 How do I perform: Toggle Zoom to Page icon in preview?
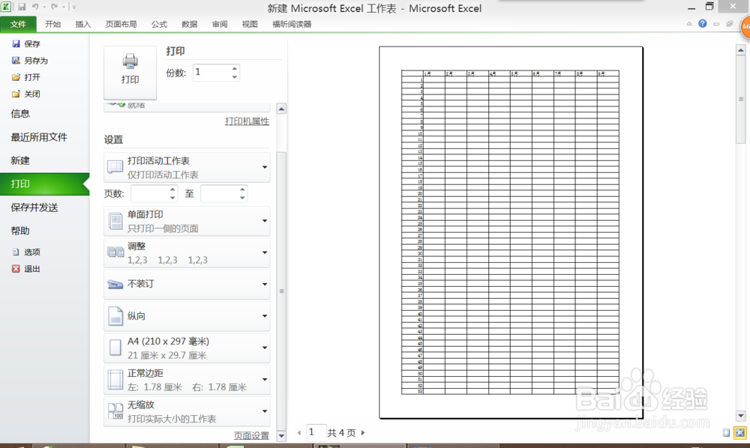(740, 433)
